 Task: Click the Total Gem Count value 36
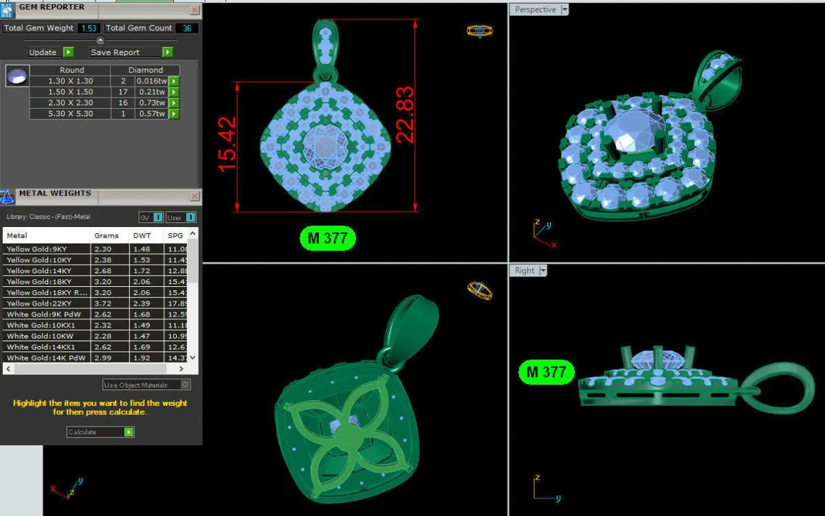(187, 28)
